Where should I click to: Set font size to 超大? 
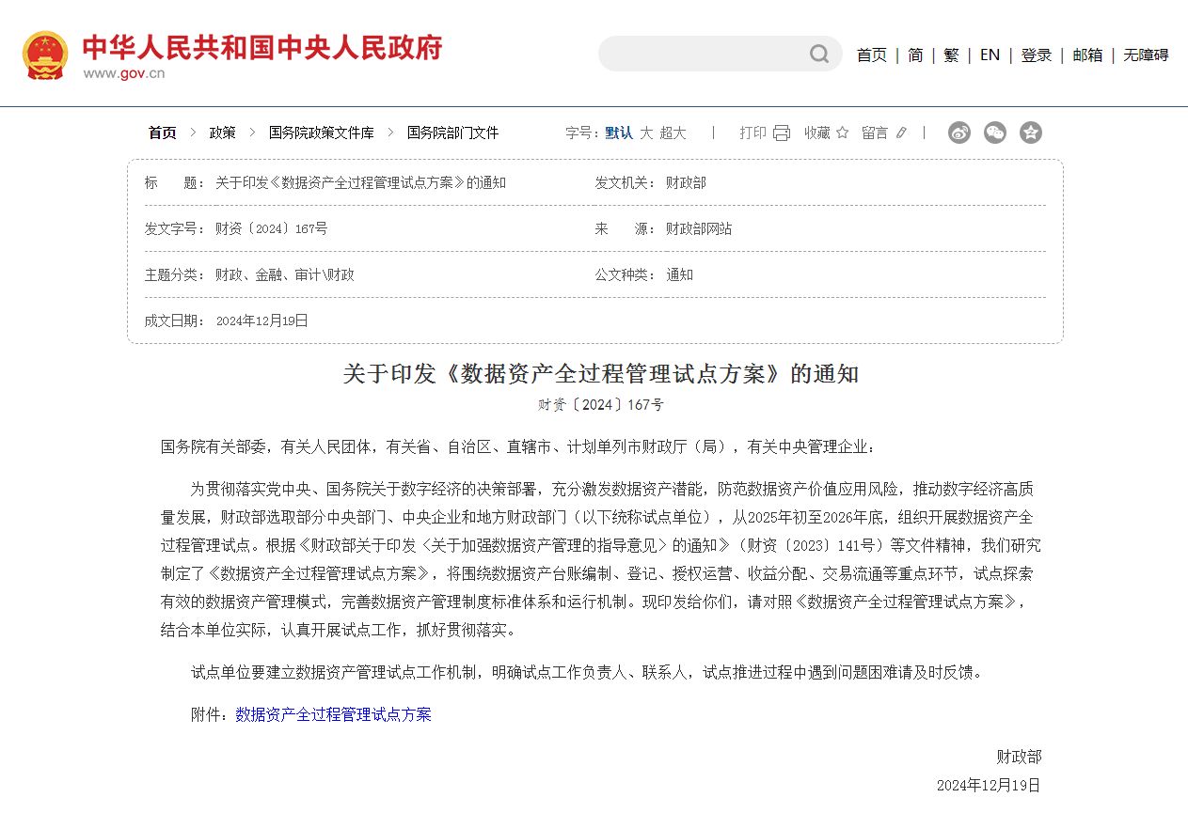tap(673, 133)
